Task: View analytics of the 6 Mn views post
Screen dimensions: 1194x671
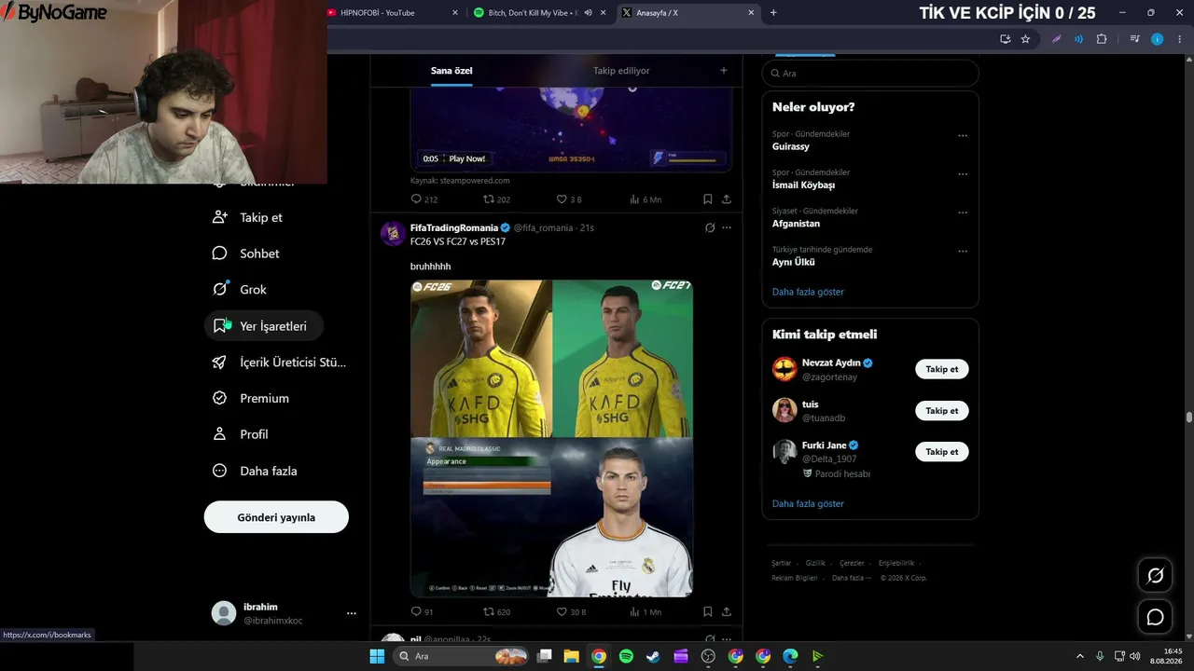Action: pos(644,199)
